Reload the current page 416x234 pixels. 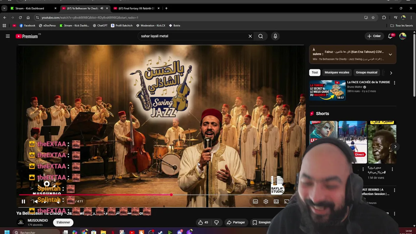coord(20,18)
